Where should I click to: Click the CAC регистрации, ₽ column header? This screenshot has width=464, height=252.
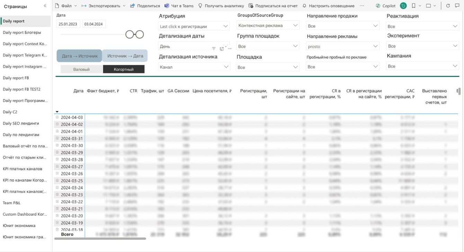coord(400,94)
